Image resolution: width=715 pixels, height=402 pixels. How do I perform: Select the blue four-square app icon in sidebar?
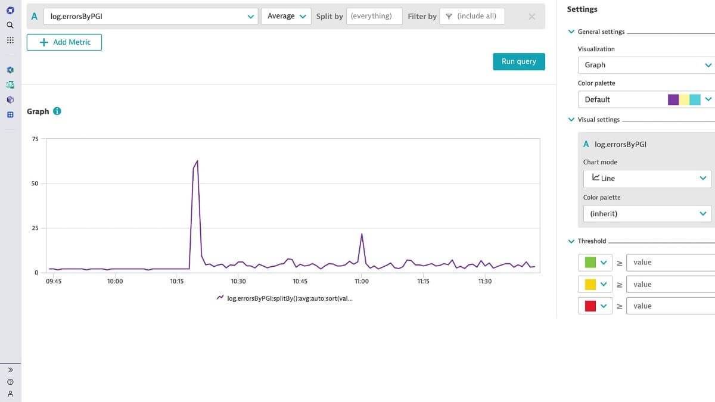[x=10, y=114]
